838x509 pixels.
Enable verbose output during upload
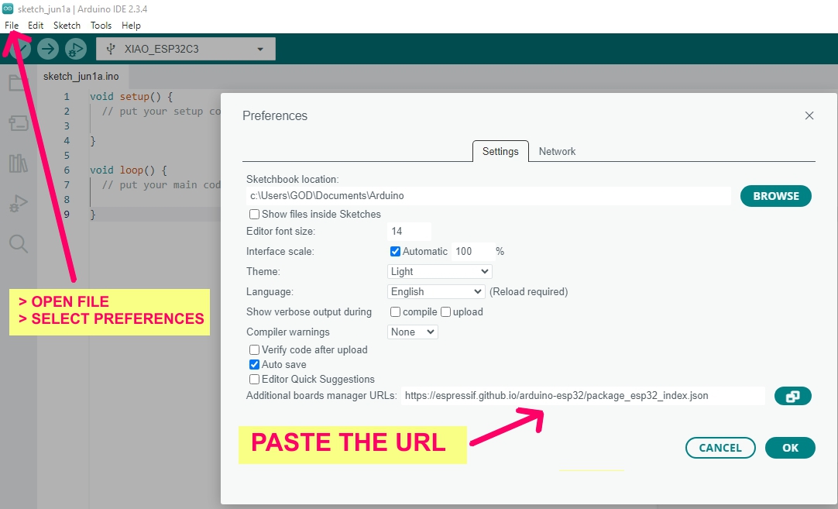point(446,311)
